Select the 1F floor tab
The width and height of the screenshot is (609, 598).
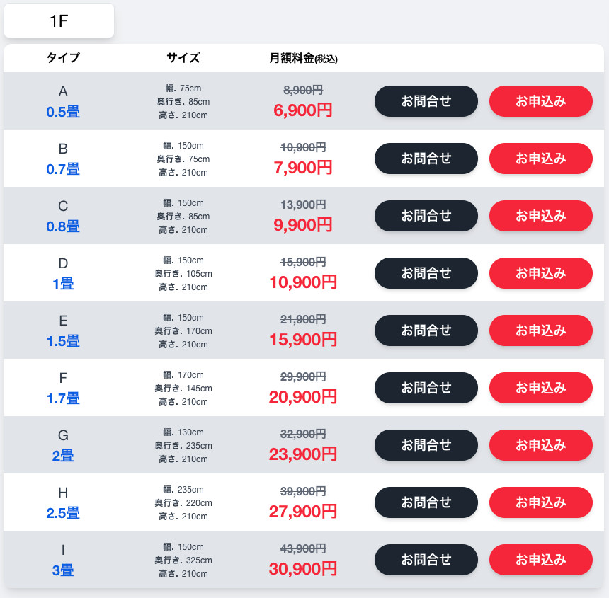coord(59,21)
